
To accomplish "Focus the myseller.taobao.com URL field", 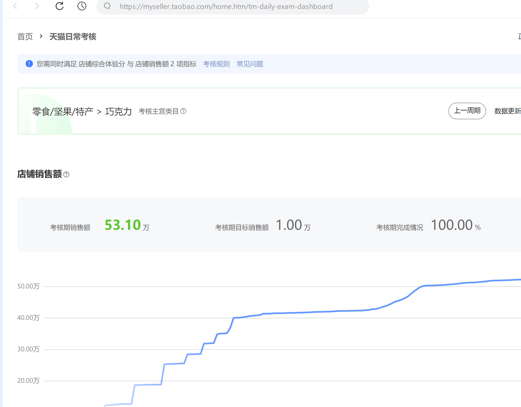I will (226, 7).
